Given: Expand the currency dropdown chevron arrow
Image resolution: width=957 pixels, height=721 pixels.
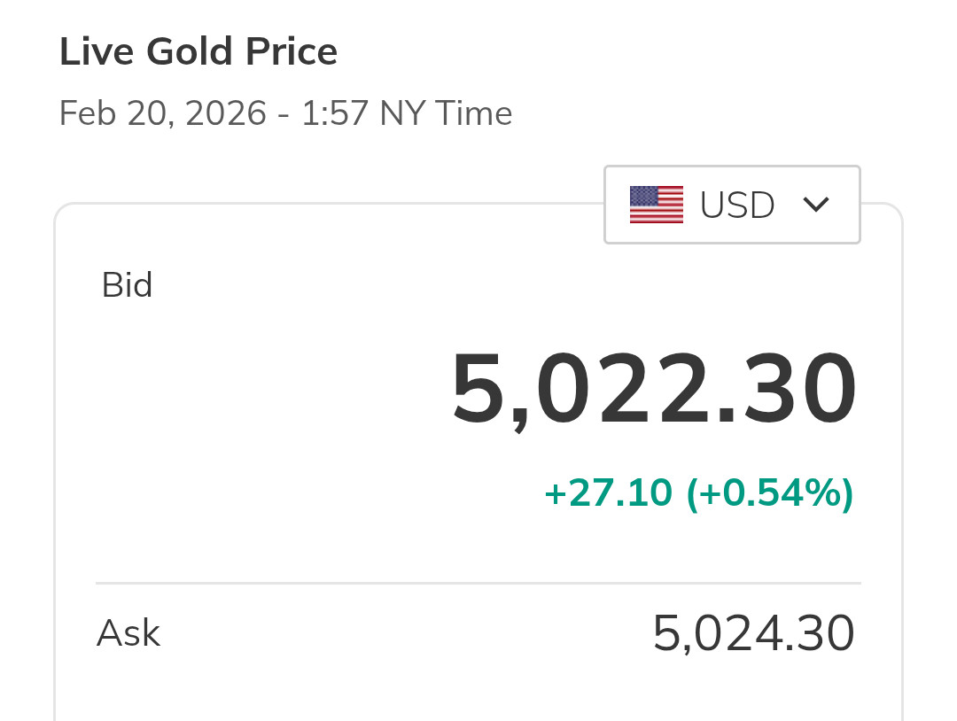Looking at the screenshot, I should (815, 205).
